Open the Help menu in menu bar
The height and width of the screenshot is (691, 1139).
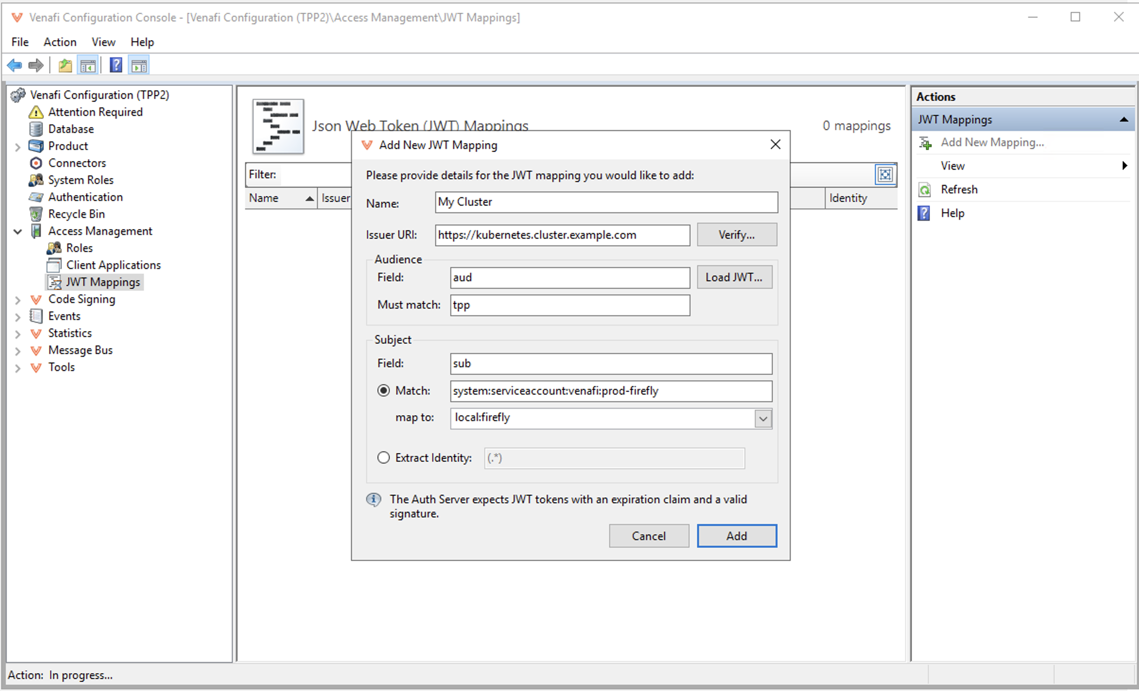tap(142, 42)
